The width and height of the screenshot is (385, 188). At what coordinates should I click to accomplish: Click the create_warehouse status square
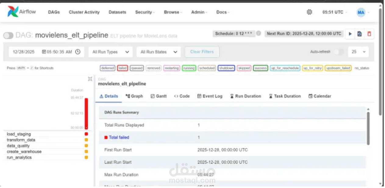coord(86,151)
